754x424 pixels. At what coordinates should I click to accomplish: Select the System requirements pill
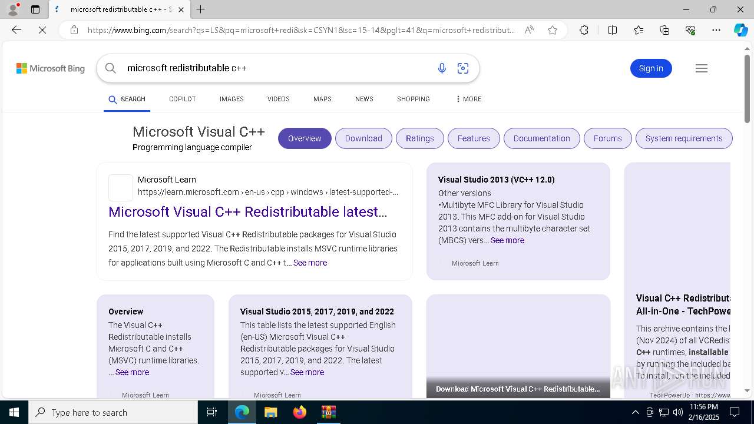point(683,138)
